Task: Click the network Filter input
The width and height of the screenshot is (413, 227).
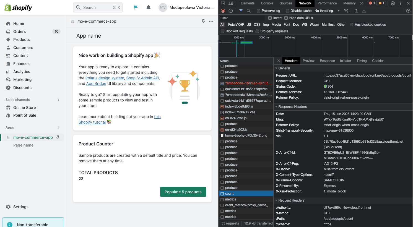Action: tap(242, 18)
